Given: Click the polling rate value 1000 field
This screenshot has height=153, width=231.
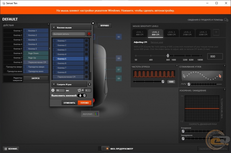Looking at the screenshot, I should point(171,82).
